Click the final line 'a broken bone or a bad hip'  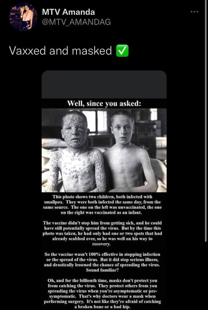click(102, 307)
